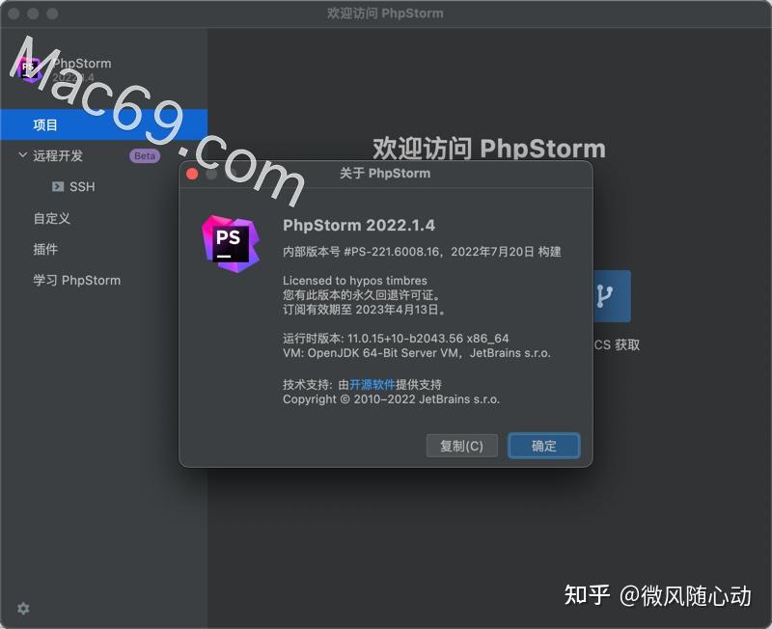The width and height of the screenshot is (772, 629).
Task: Click the 欢迎访问 PhpStorm window title
Action: (386, 13)
